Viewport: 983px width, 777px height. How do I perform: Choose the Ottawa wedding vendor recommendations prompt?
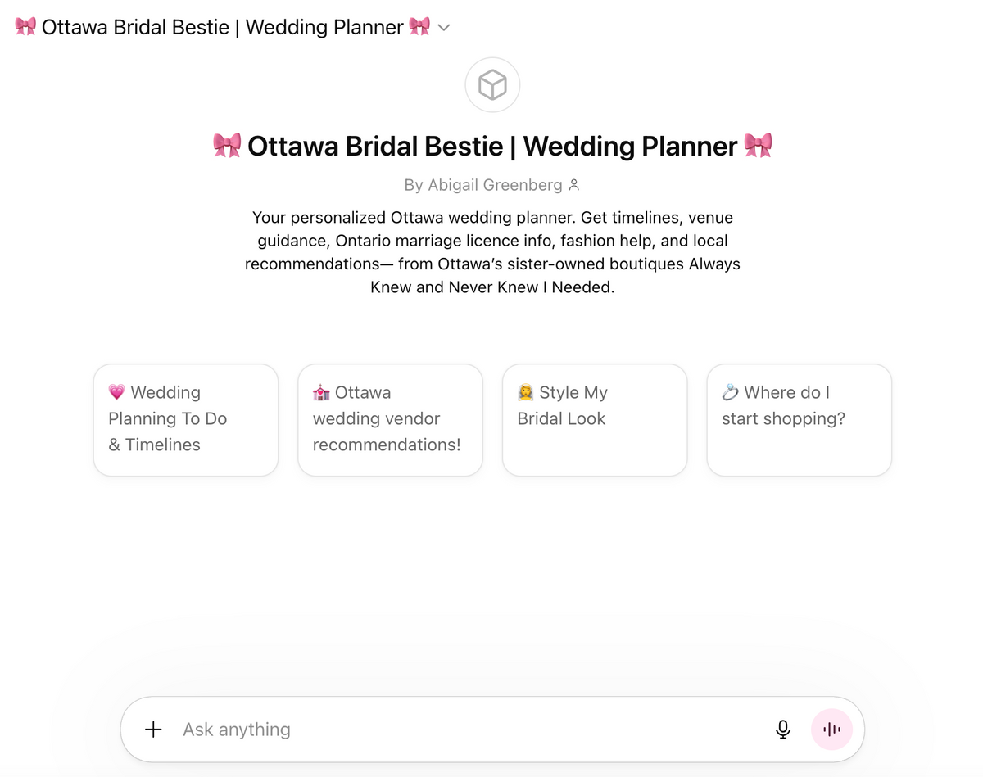click(x=390, y=420)
